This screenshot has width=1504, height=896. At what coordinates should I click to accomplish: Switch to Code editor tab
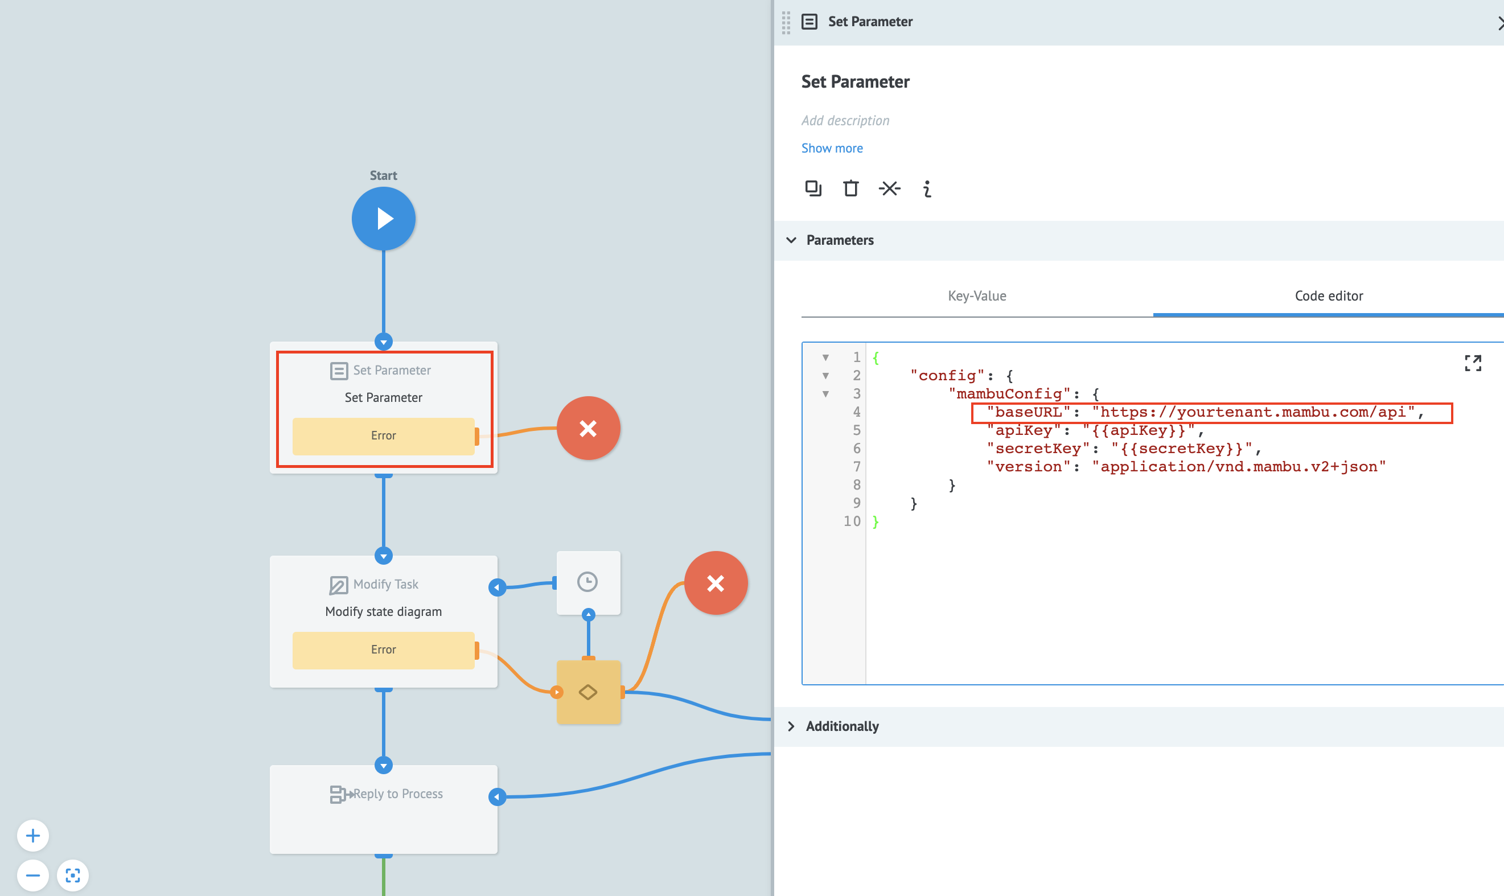(1328, 296)
